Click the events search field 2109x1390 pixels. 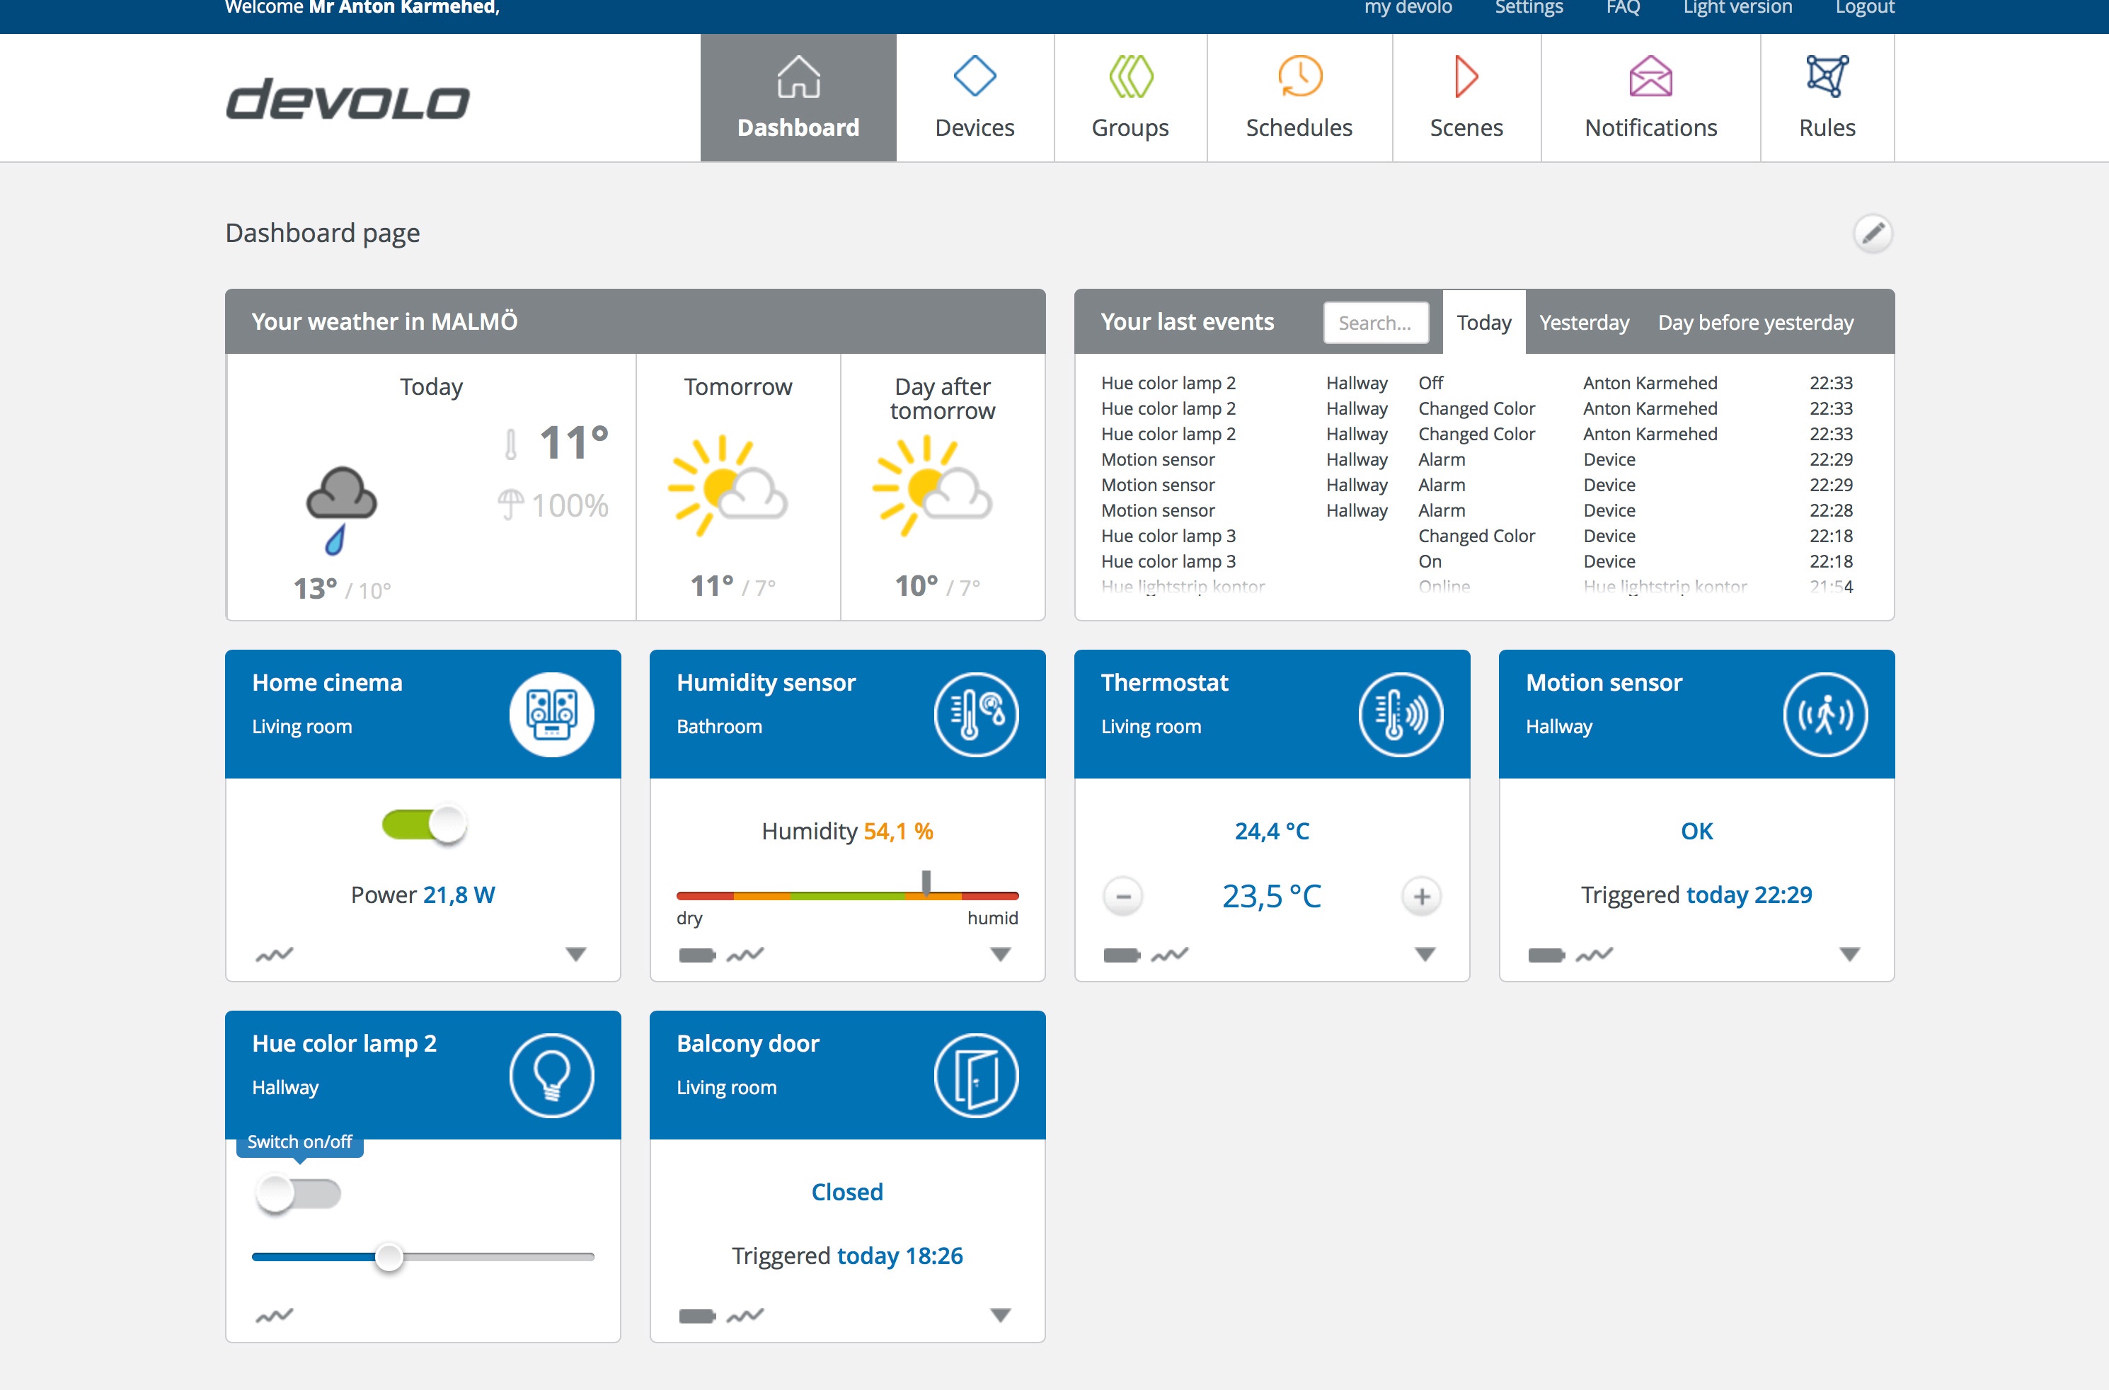pyautogui.click(x=1375, y=322)
